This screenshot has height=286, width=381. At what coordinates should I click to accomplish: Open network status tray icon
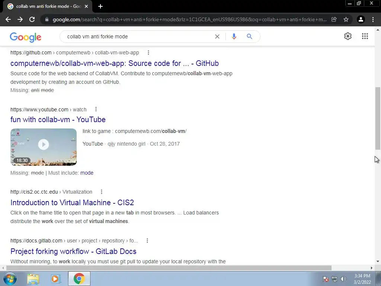334,279
